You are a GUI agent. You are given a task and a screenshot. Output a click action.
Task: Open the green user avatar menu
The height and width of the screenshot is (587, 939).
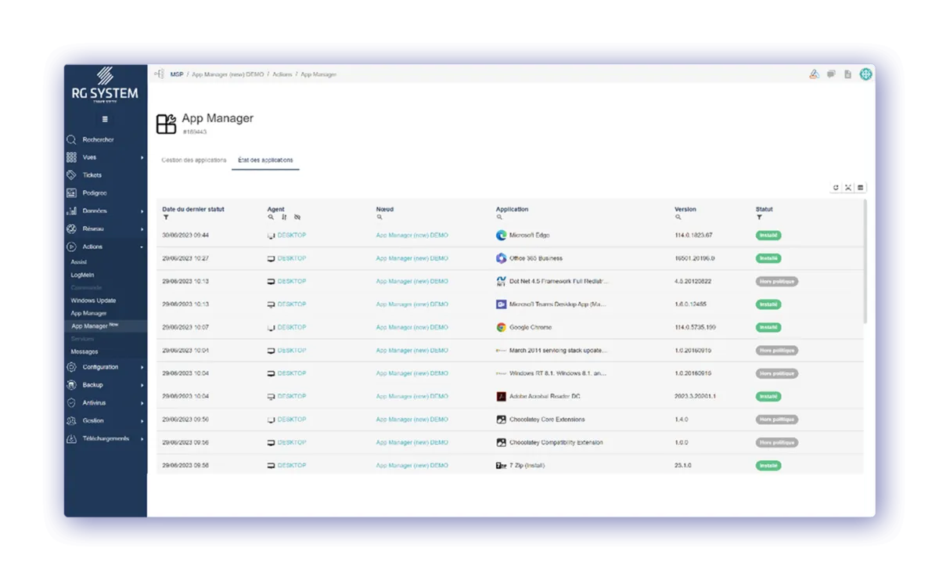point(865,74)
